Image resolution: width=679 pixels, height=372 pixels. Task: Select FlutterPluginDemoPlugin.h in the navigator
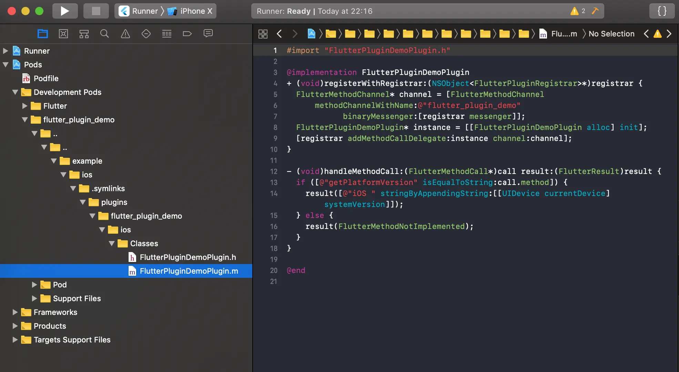tap(188, 257)
